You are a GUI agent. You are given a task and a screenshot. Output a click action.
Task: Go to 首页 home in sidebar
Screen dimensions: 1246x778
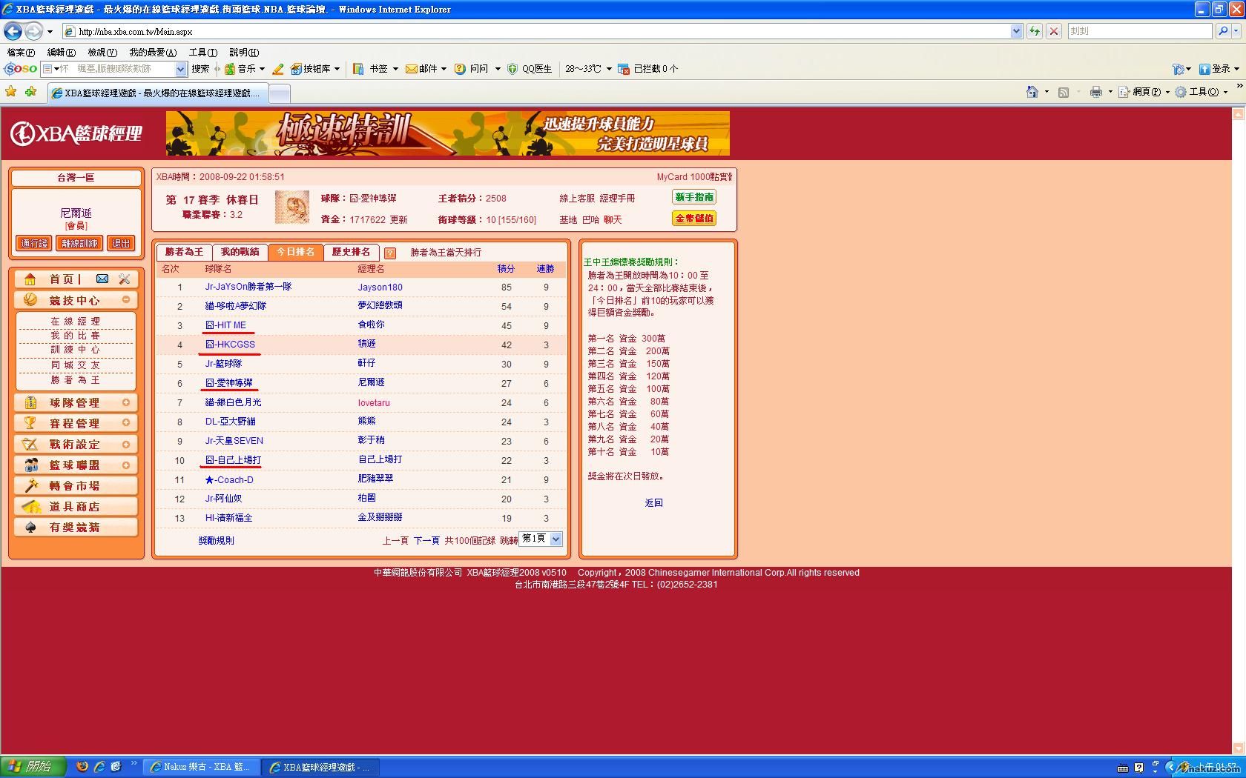pos(61,279)
